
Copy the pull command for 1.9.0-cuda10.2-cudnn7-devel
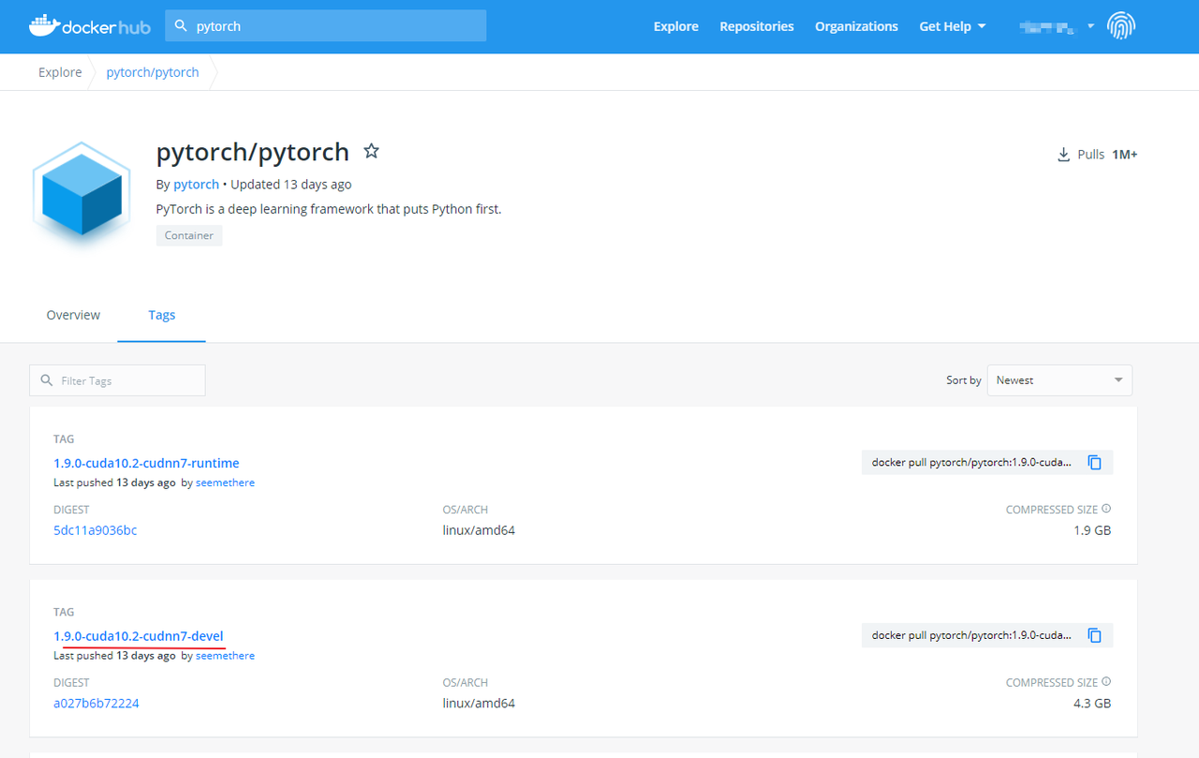[1094, 635]
